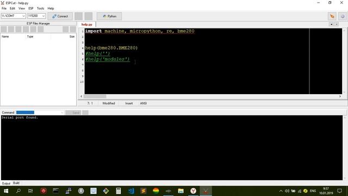The width and height of the screenshot is (348, 196).
Task: Click the Insert mode status entry
Action: [x=129, y=103]
